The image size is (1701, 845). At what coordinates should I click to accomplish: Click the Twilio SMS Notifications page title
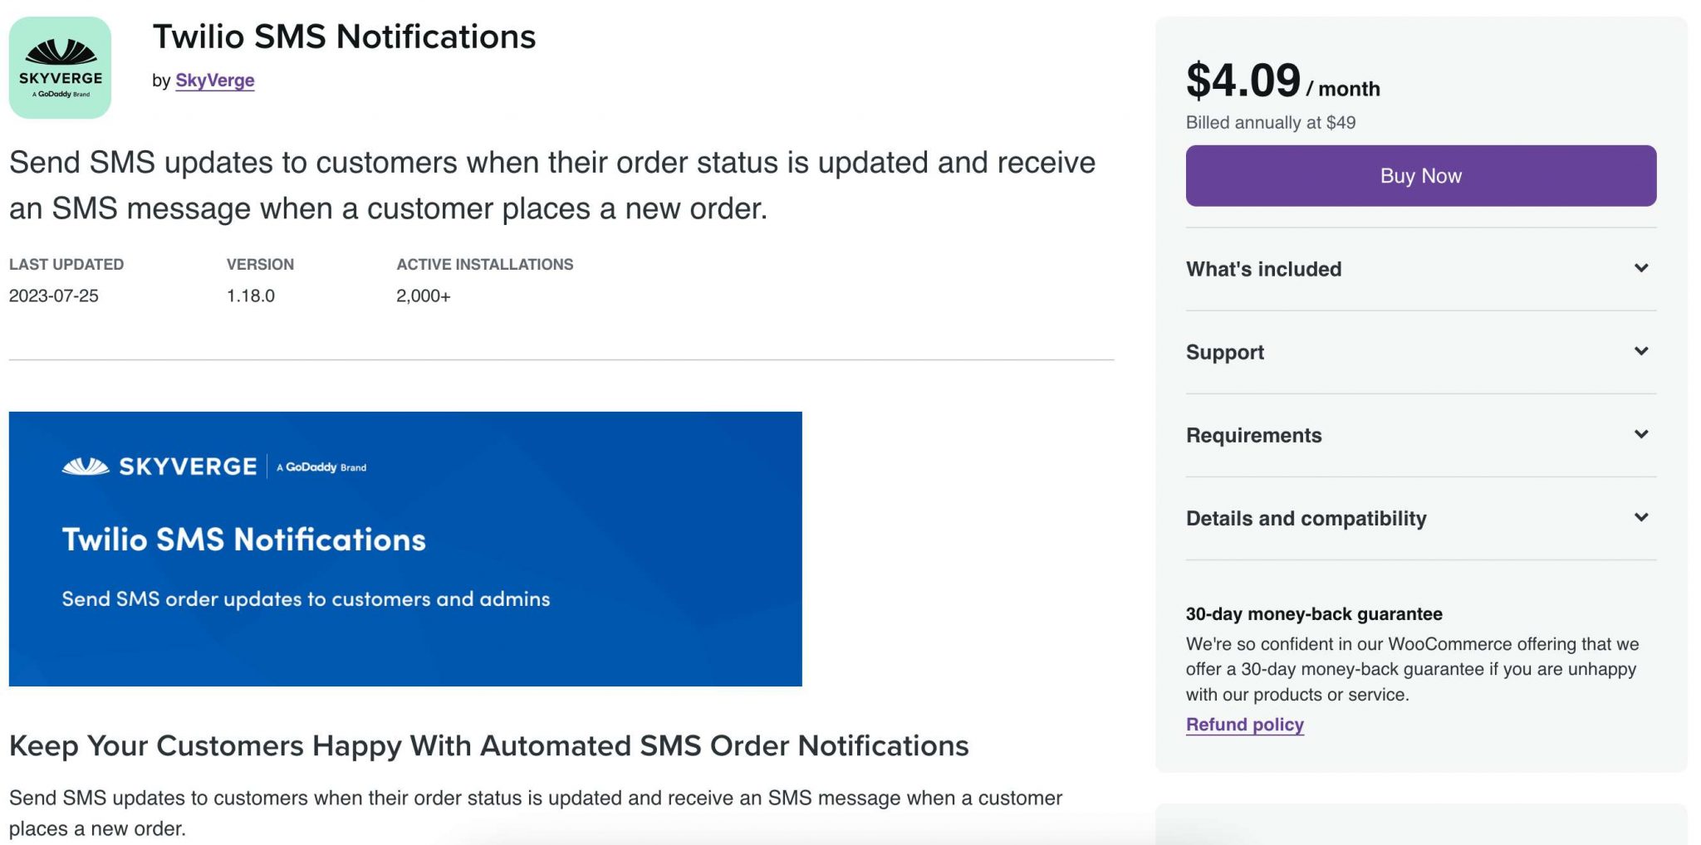tap(344, 37)
